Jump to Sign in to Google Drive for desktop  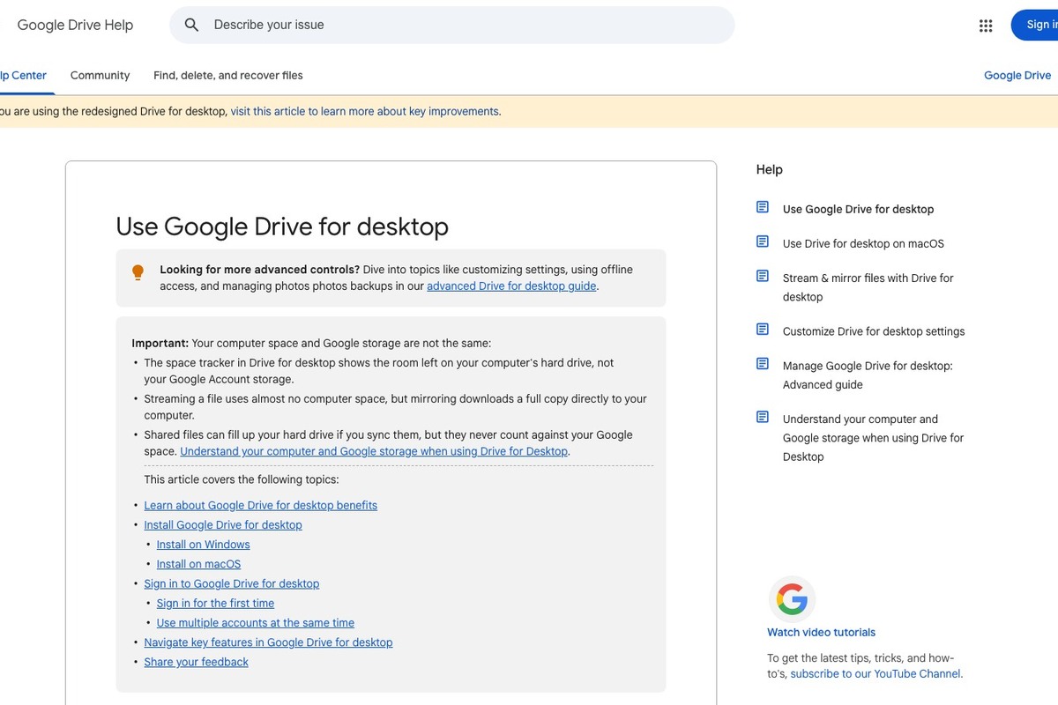[x=232, y=584]
